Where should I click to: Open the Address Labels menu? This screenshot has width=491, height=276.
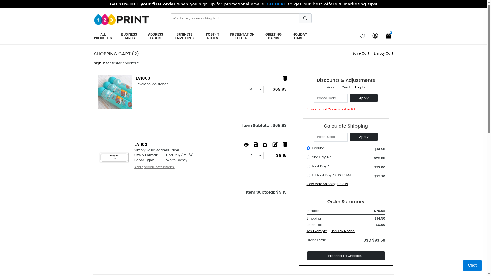click(x=155, y=36)
